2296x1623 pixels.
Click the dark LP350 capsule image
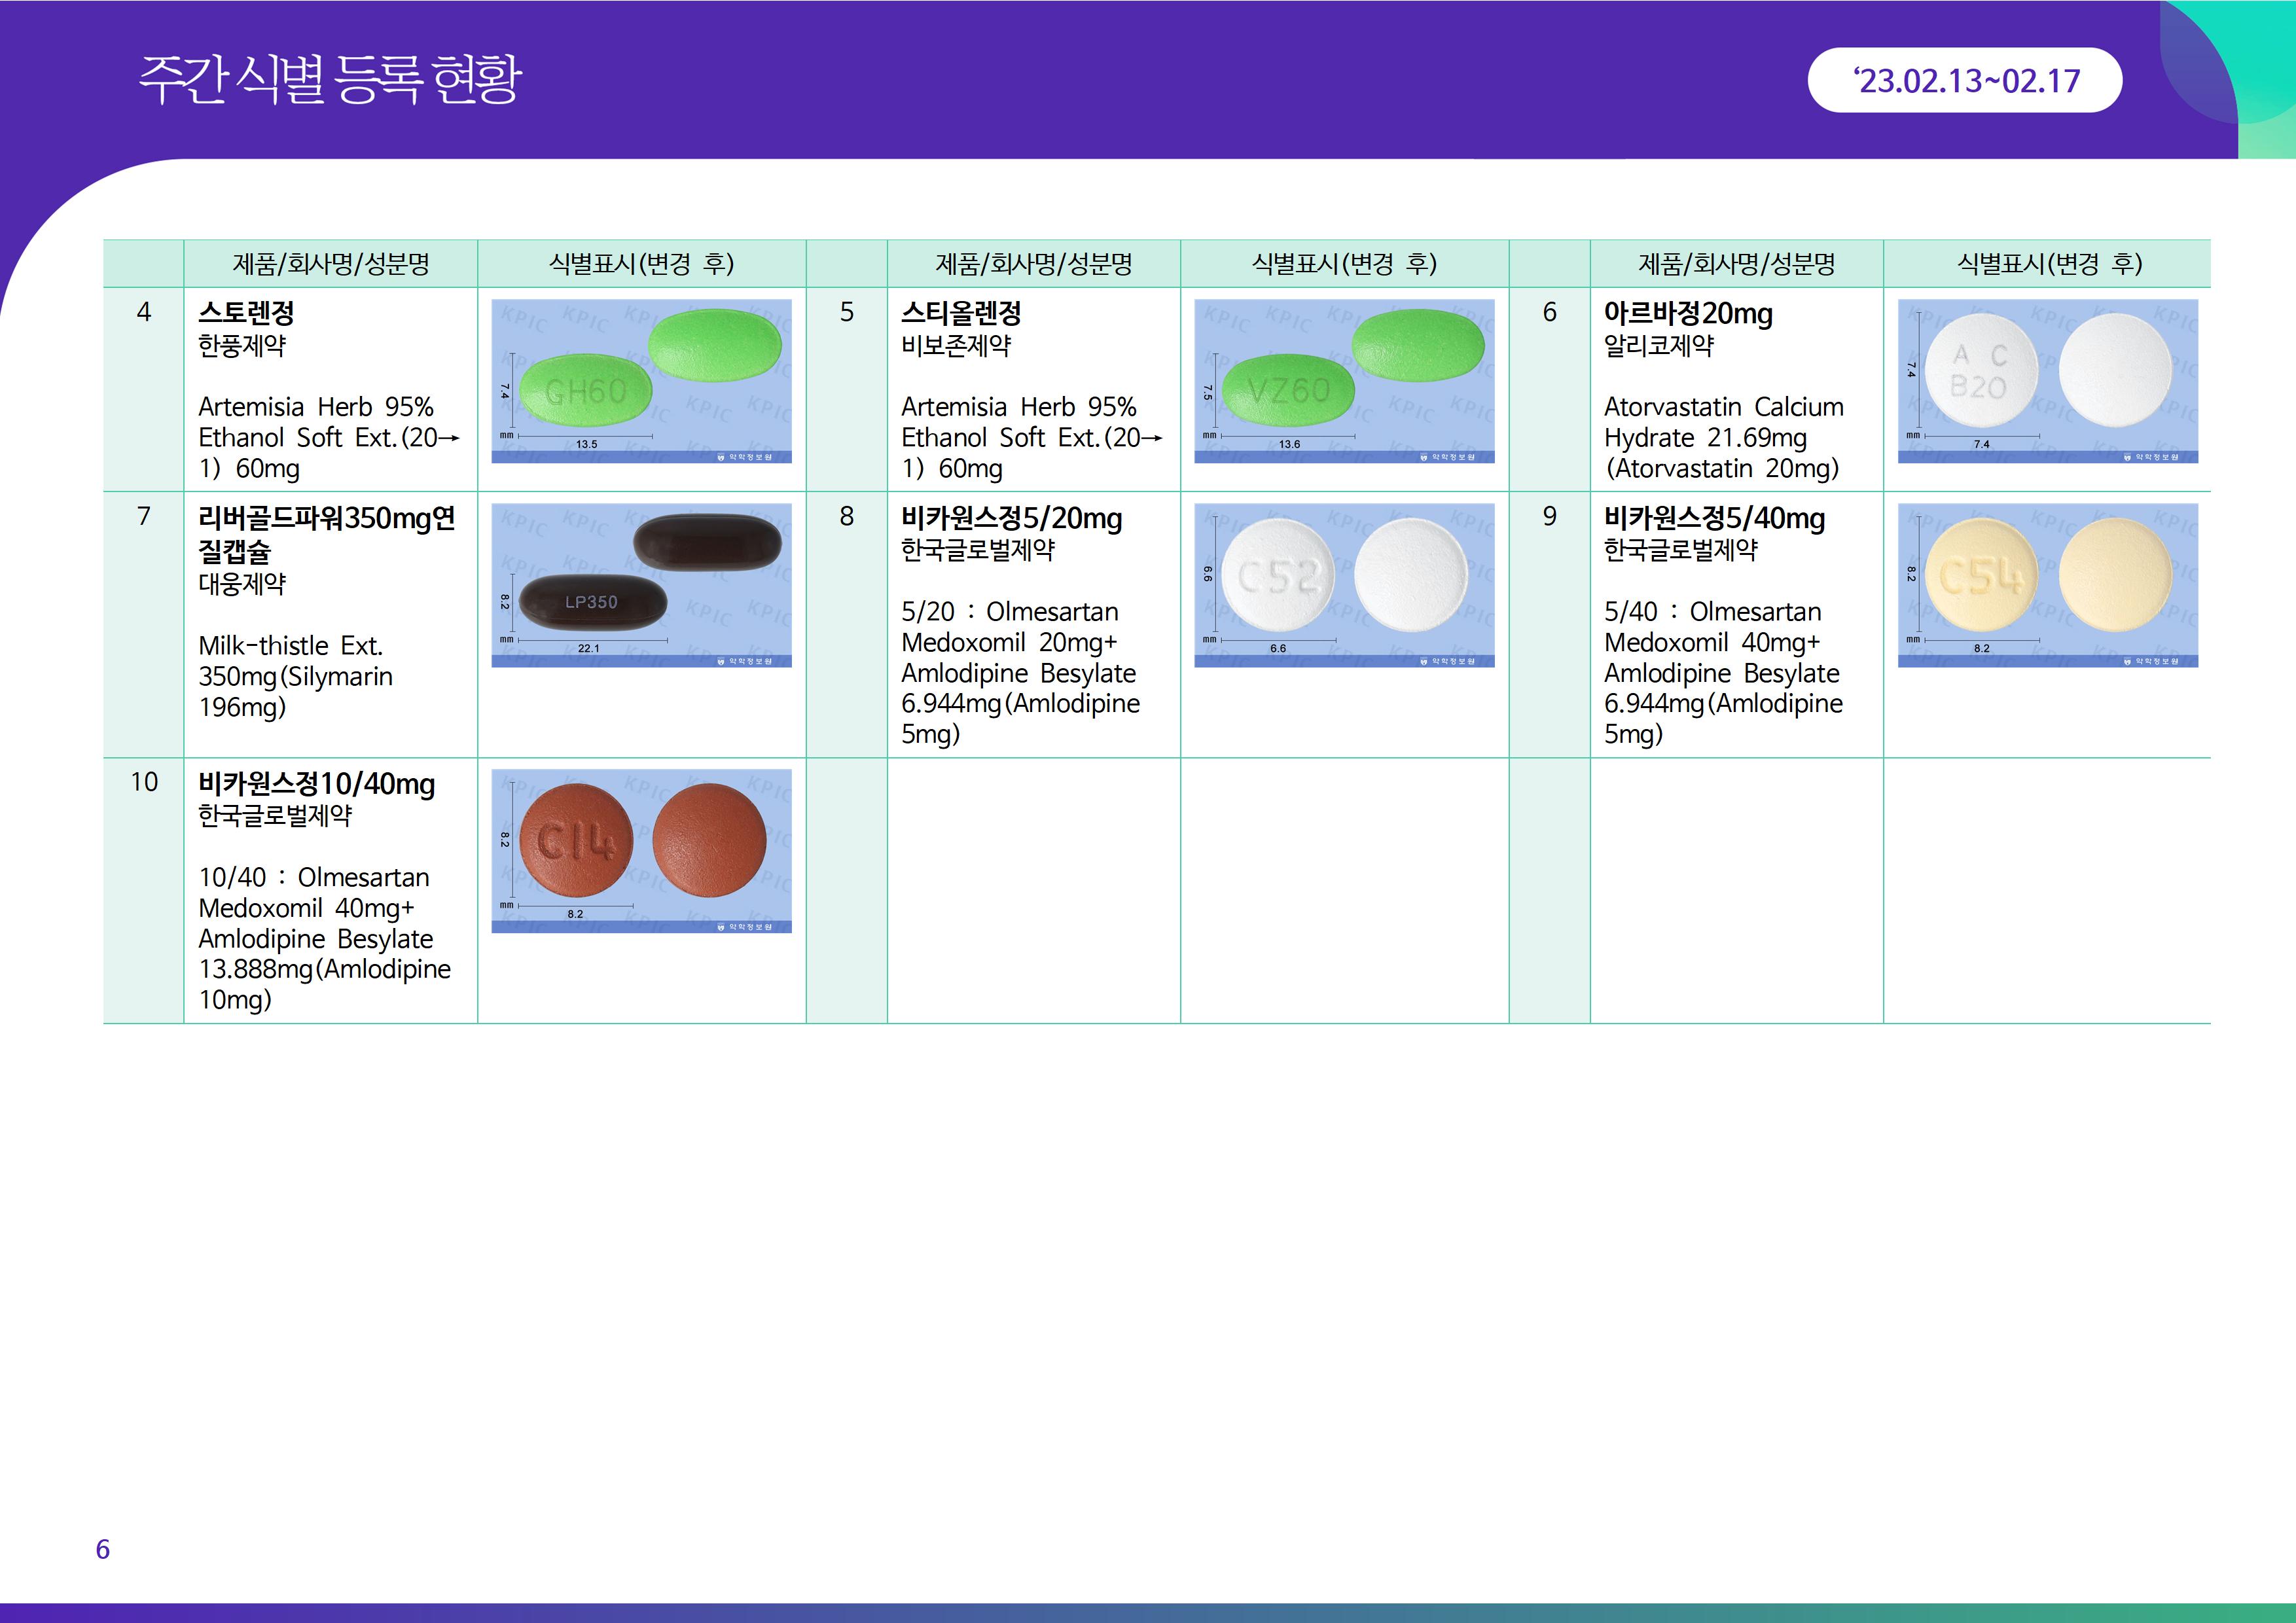point(641,585)
